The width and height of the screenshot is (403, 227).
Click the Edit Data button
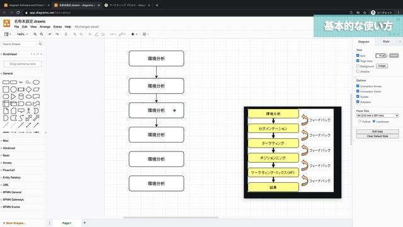coord(378,132)
